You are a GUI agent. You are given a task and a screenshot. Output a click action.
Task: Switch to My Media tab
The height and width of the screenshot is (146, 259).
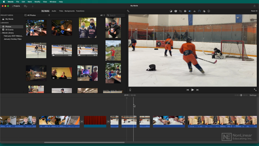(45, 11)
